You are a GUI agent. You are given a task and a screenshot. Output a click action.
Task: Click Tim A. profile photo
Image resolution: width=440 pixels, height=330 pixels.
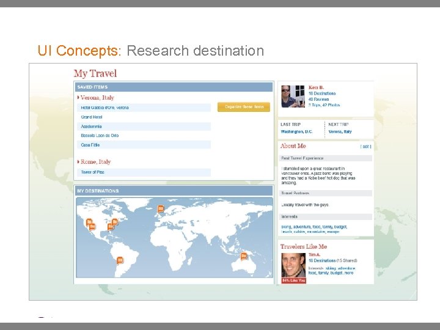(293, 265)
